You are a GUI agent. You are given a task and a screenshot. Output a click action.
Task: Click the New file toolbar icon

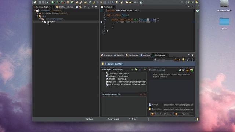(35, 3)
